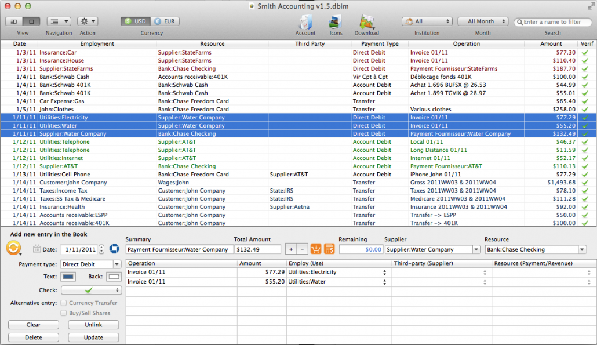Click the Download toolbar icon
The width and height of the screenshot is (597, 345).
[x=367, y=23]
